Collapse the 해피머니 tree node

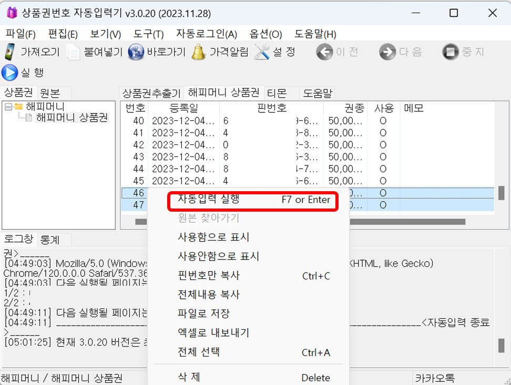click(x=8, y=107)
